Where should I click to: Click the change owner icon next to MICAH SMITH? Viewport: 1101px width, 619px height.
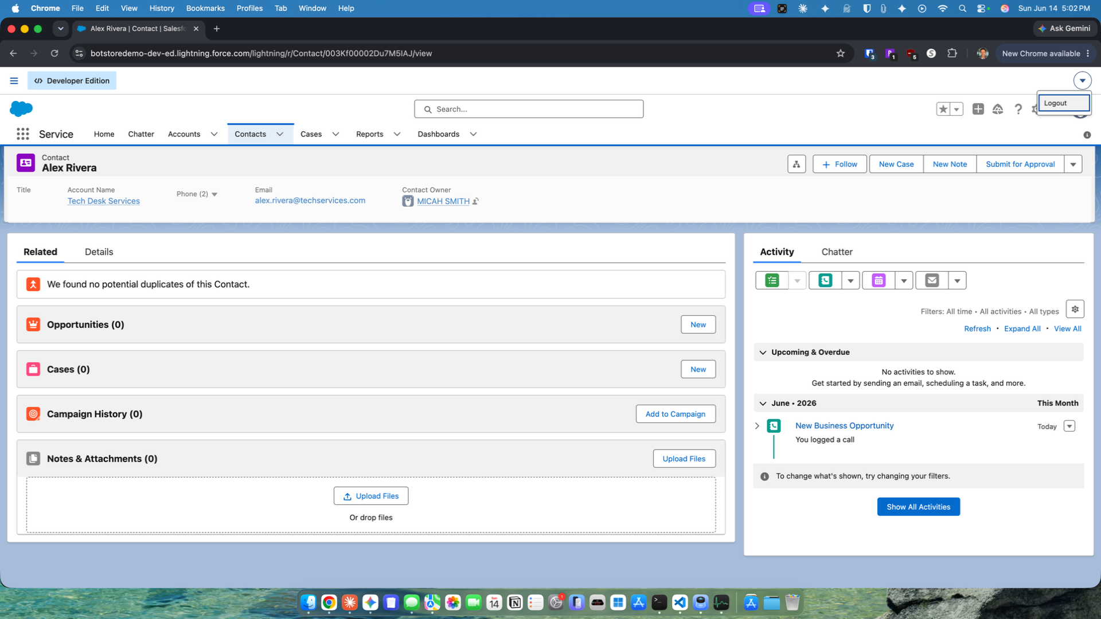tap(475, 201)
